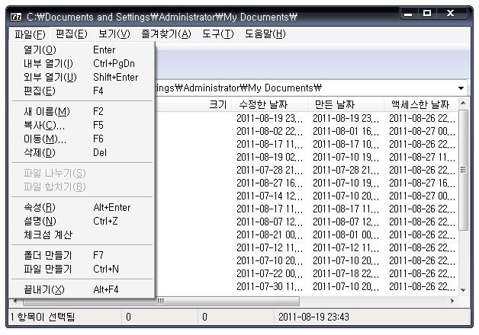Select 외부 열기(U) menu entry
The width and height of the screenshot is (479, 335).
pyautogui.click(x=82, y=77)
